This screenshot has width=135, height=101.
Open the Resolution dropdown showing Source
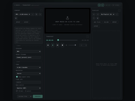(x=28, y=73)
